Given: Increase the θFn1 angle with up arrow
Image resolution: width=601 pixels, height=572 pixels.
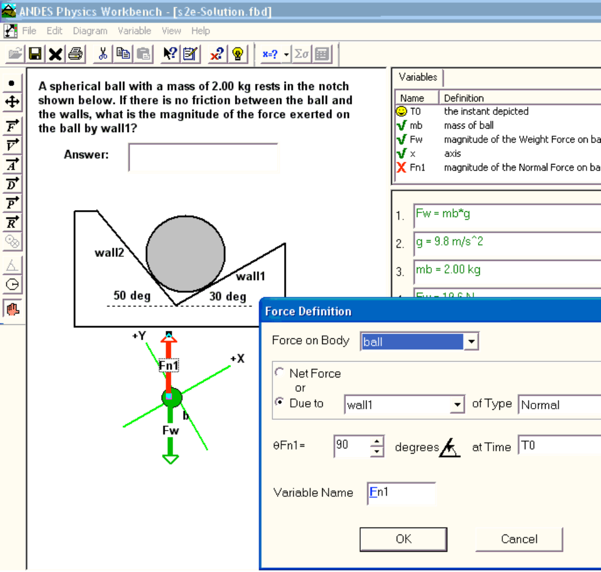Looking at the screenshot, I should click(377, 442).
